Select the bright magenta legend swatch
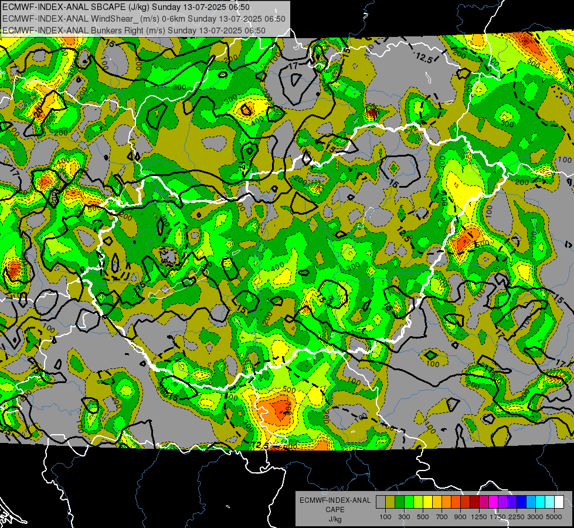Screen dimensions: 574x528 (494, 502)
